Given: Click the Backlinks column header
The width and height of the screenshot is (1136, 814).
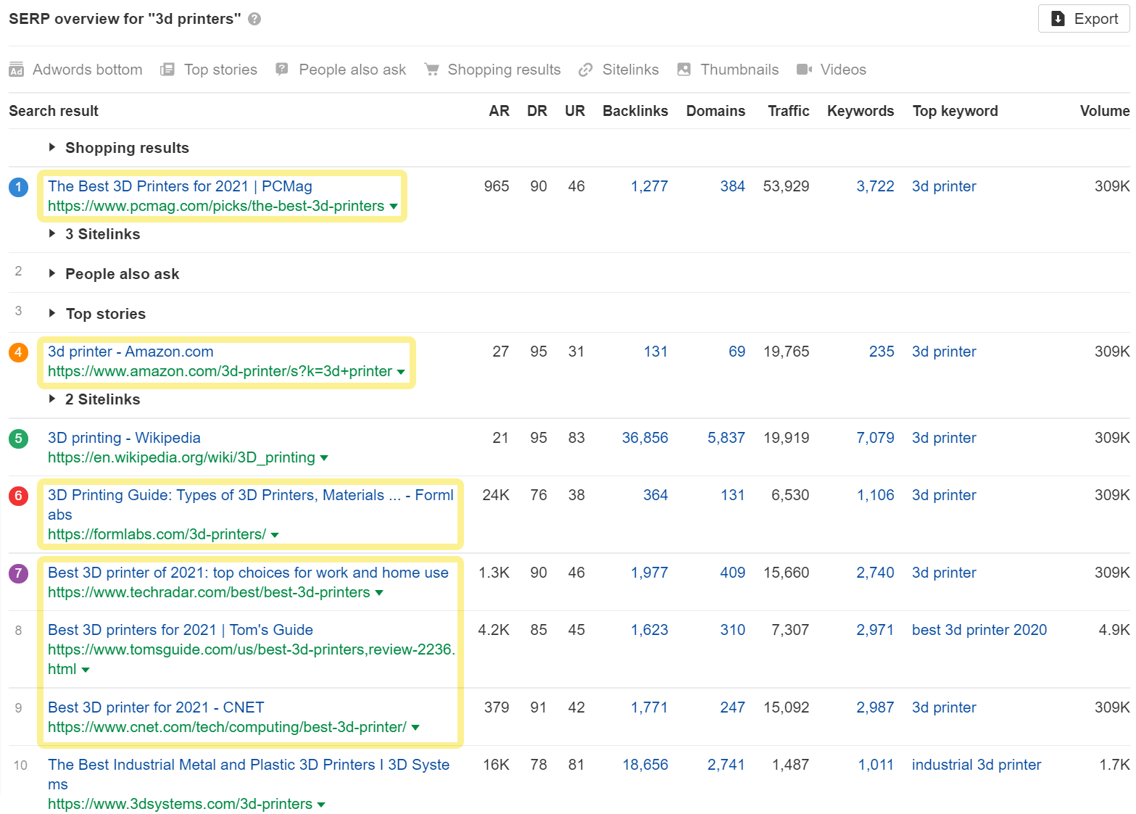Looking at the screenshot, I should click(634, 110).
